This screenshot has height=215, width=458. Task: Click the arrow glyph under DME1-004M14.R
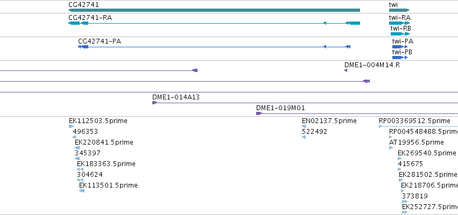tap(346, 70)
